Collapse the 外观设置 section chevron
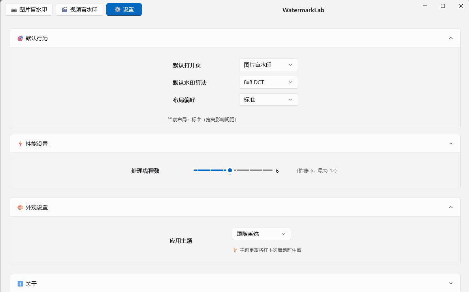 [451, 207]
